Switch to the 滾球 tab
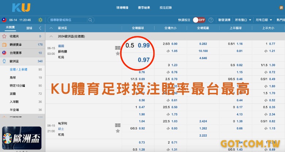This screenshot has width=285, height=152. [29, 28]
